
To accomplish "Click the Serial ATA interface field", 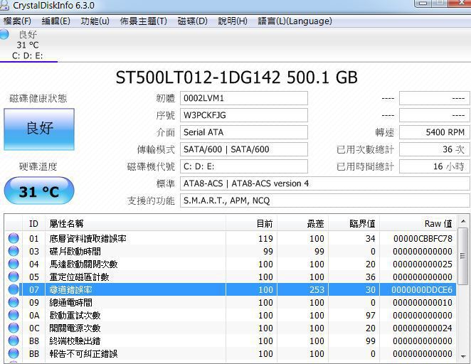I will coord(244,132).
